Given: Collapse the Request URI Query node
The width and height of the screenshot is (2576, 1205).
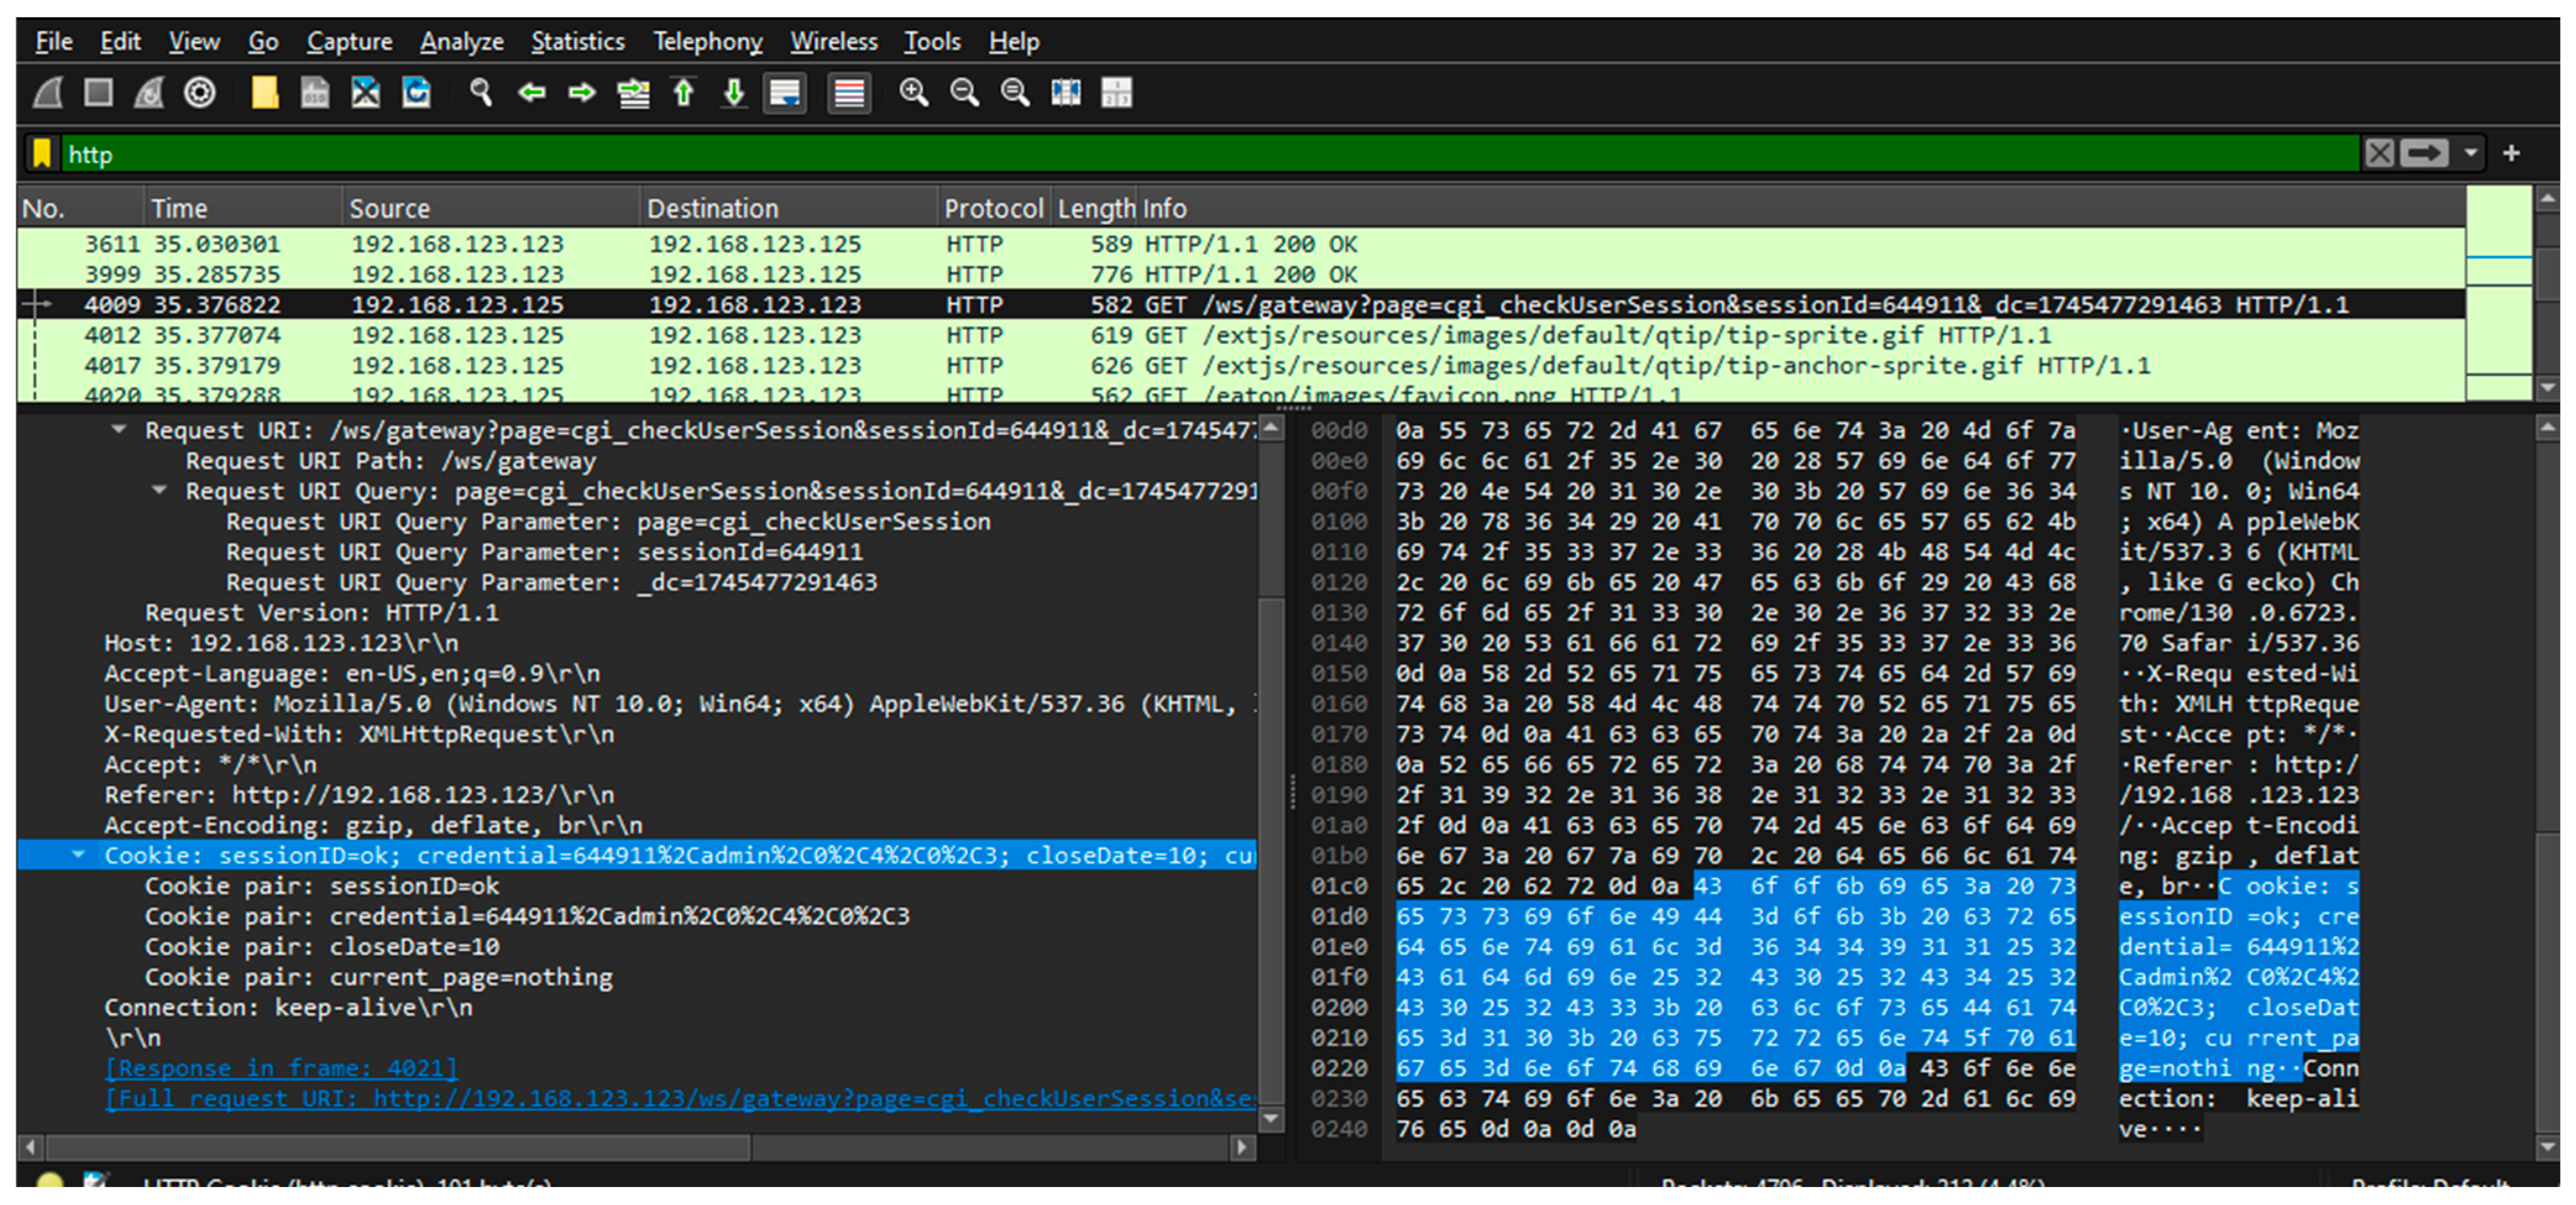Looking at the screenshot, I should (x=159, y=490).
